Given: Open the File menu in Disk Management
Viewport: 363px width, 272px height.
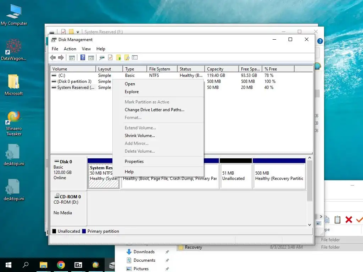Looking at the screenshot, I should click(55, 49).
